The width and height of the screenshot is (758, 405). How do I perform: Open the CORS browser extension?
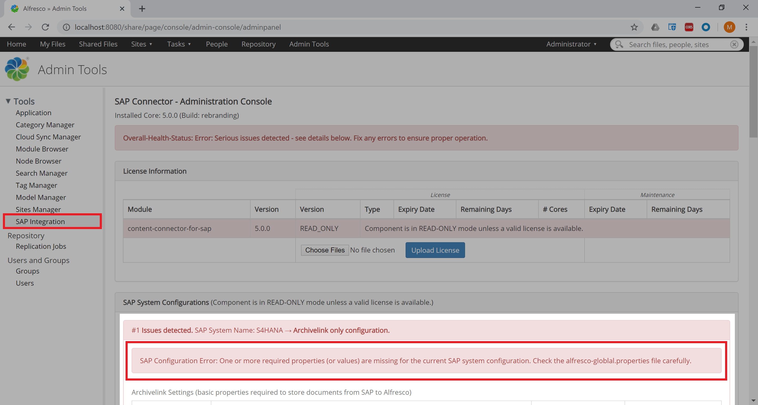pos(689,27)
